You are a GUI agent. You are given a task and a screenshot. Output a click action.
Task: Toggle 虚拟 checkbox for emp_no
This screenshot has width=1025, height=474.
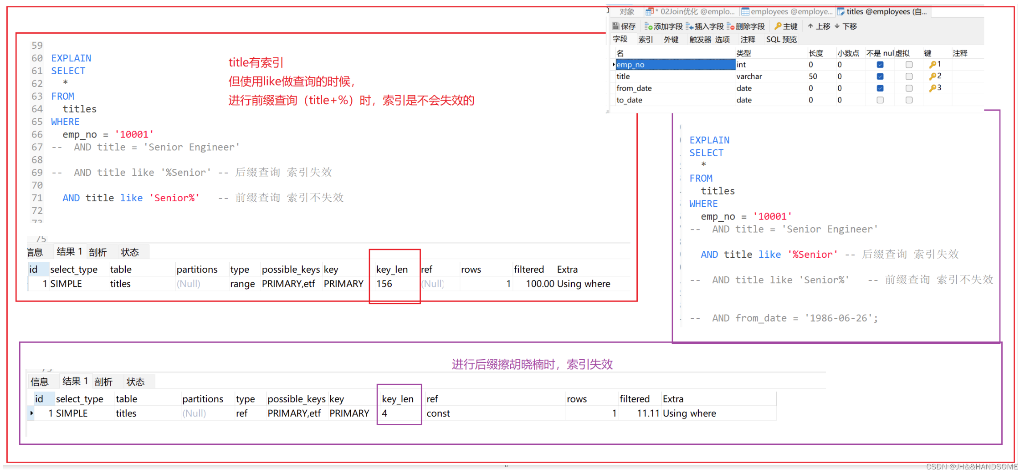pos(909,65)
